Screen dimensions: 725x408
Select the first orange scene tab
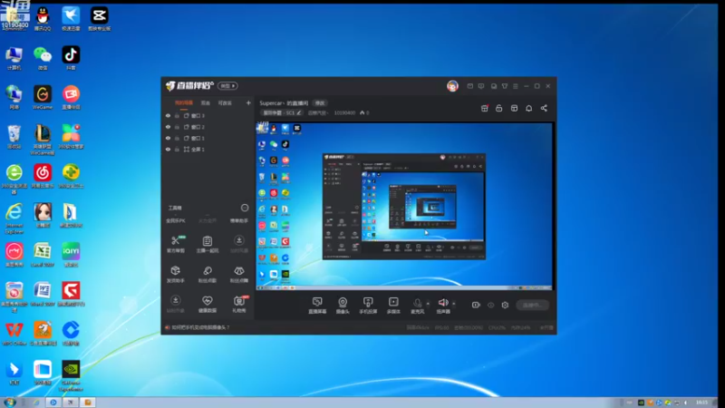tap(184, 102)
